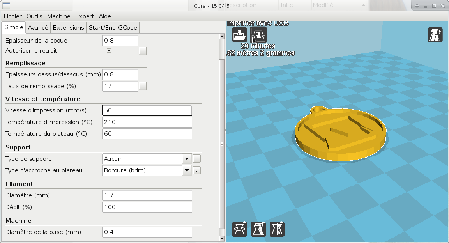Image resolution: width=449 pixels, height=243 pixels.
Task: Open the View mode icon top right
Action: [435, 35]
